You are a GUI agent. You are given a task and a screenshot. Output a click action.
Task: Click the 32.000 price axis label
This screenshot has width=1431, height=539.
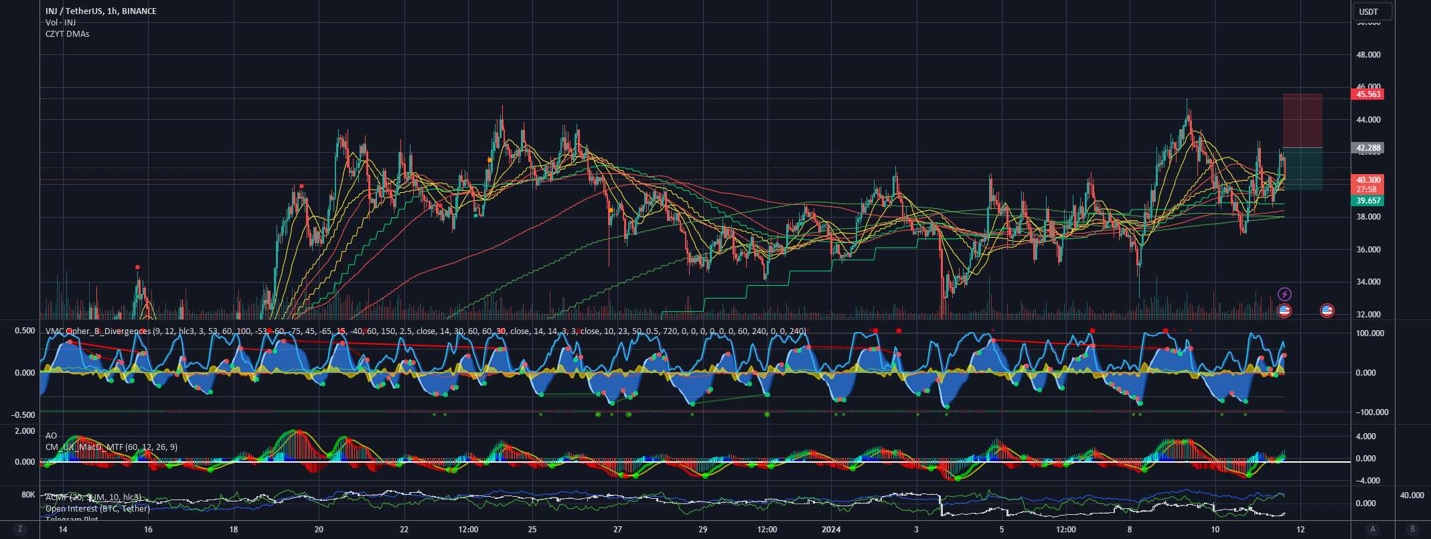(x=1368, y=315)
